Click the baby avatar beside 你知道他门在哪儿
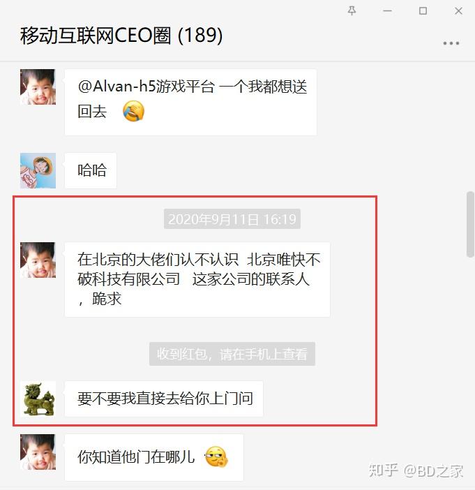Screen dimensions: 475x490 point(38,452)
